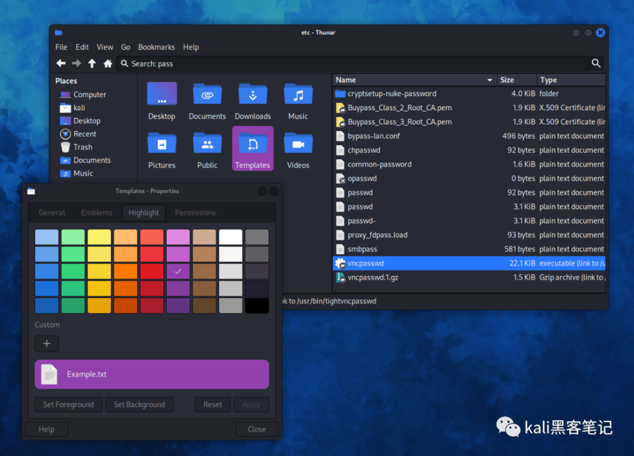Sort results by the Size column header

pos(517,80)
